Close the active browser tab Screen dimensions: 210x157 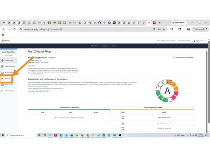[x=149, y=23]
